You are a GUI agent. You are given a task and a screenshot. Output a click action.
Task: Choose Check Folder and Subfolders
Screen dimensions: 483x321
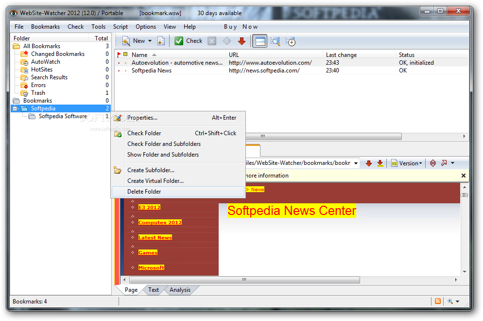(x=178, y=144)
